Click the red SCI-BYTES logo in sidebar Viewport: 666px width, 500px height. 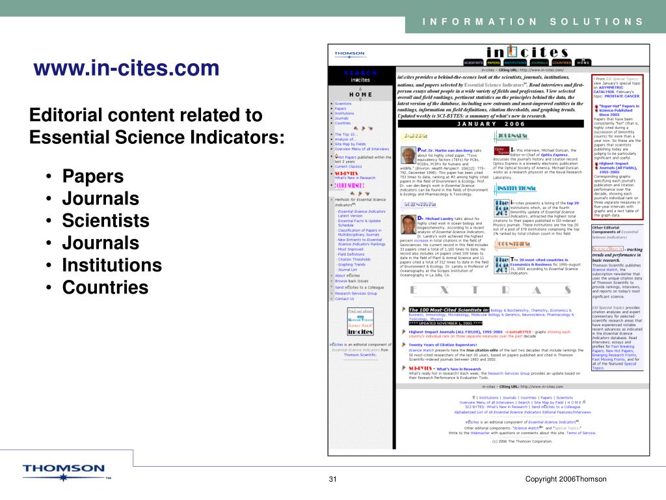tap(346, 173)
